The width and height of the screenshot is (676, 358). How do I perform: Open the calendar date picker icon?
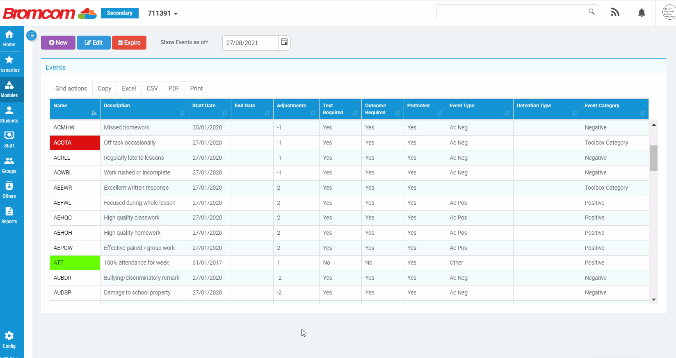click(284, 42)
